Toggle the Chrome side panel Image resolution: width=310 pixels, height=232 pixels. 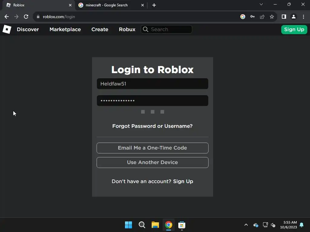[x=284, y=17]
